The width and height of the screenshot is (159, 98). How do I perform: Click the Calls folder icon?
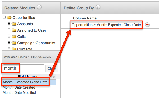[14, 37]
